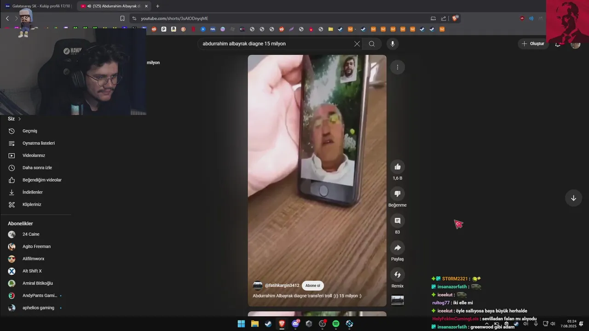Switch to the Galatasaray SK browser tab
589x331 pixels.
[38, 6]
